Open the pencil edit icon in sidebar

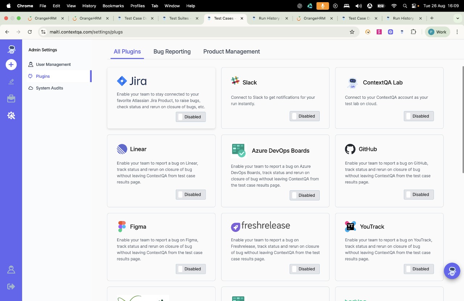pos(11,82)
